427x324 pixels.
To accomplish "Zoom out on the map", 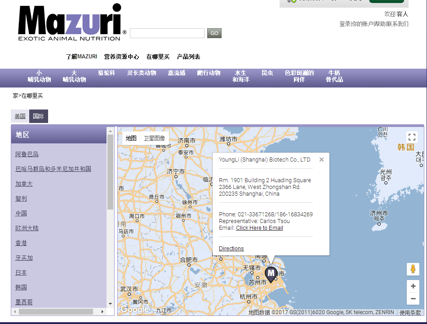I will point(413,298).
